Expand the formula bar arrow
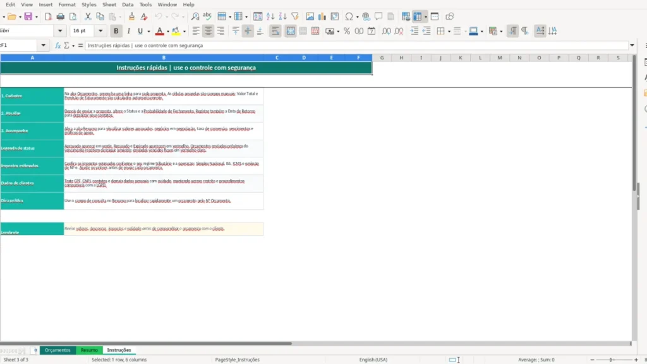Viewport: 647px width, 364px height. tap(632, 45)
